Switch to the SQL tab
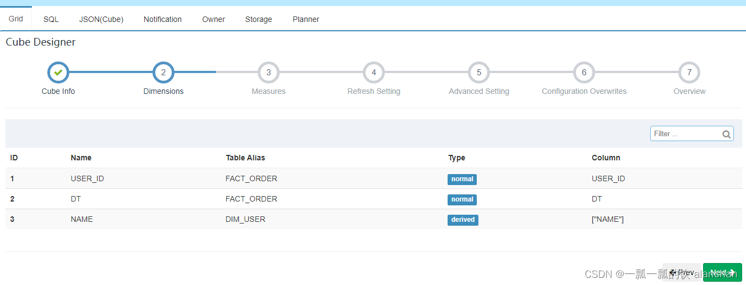746x285 pixels. tap(51, 19)
